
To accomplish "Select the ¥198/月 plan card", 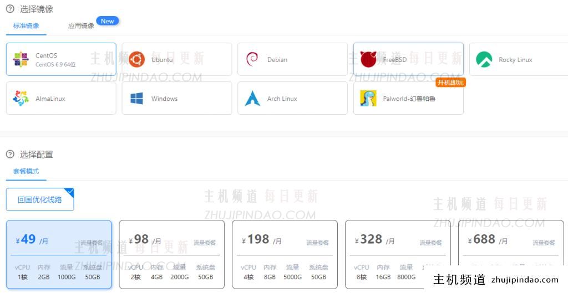I will point(285,255).
